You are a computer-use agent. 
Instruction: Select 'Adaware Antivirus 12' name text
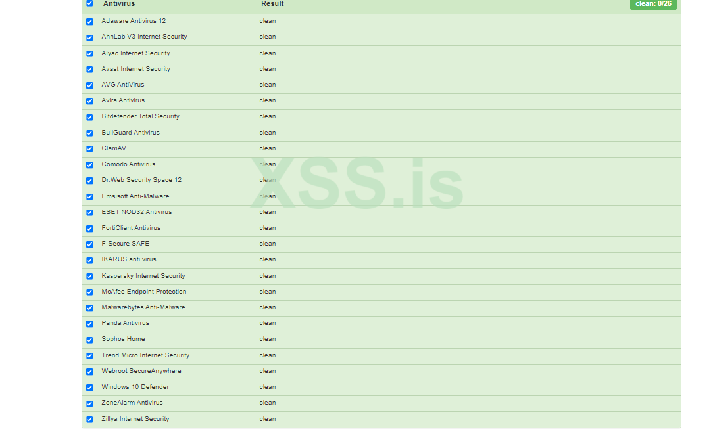coord(134,21)
